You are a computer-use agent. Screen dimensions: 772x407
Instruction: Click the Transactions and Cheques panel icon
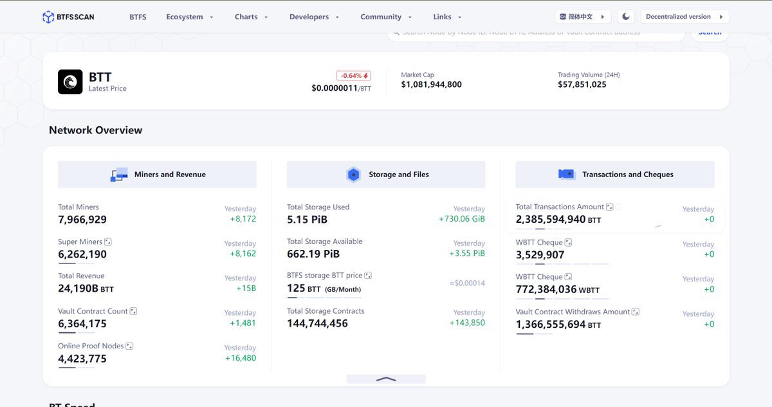point(566,174)
